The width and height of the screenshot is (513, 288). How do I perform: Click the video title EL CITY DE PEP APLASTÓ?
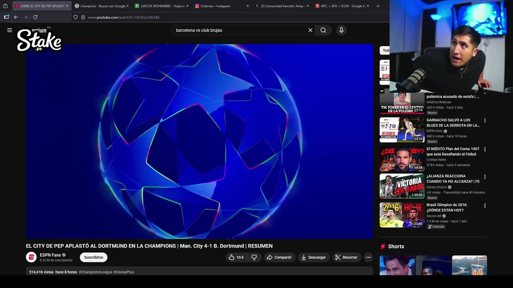[149, 246]
